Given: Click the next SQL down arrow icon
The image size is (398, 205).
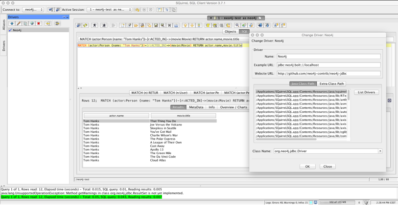Looking at the screenshot, I should point(192,25).
